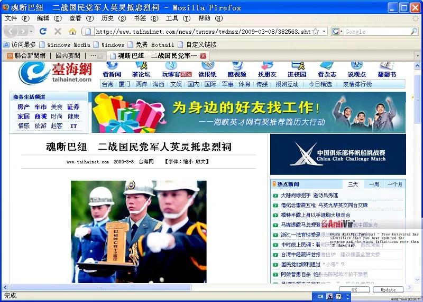Click the 看新闻 globe icon
The image size is (423, 302).
coord(112,65)
